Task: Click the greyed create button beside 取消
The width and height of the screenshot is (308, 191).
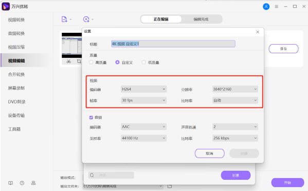Action: click(244, 154)
